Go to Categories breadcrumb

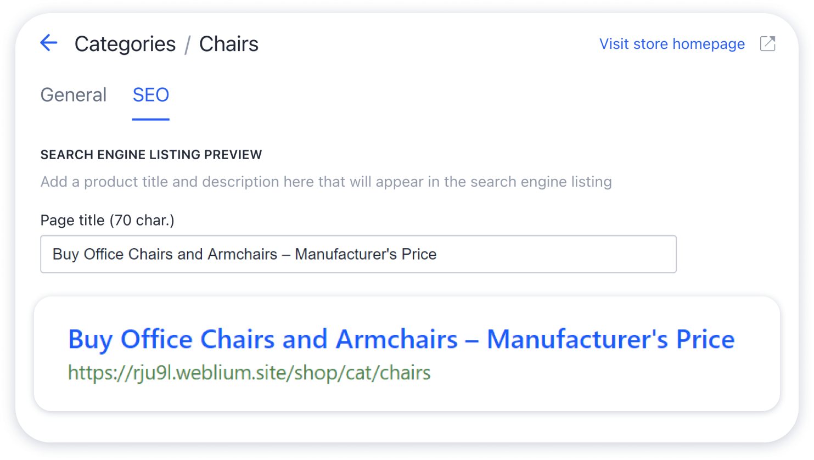[125, 44]
